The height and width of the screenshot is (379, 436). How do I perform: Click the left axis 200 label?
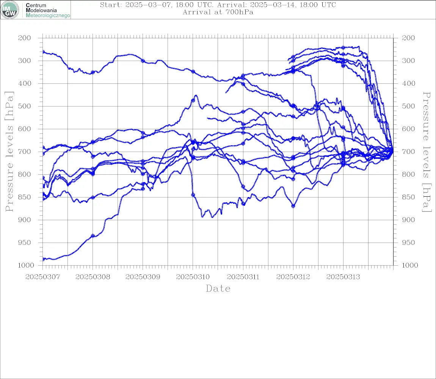(24, 38)
